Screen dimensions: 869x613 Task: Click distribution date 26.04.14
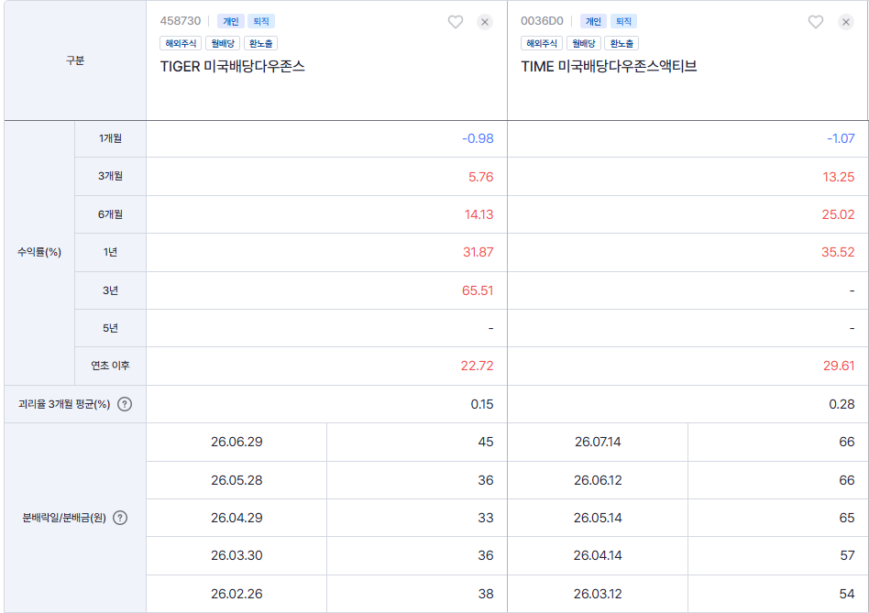point(598,555)
